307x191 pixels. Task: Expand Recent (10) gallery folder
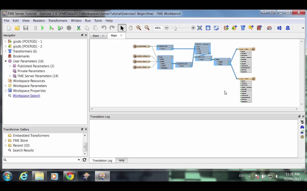click(x=6, y=145)
